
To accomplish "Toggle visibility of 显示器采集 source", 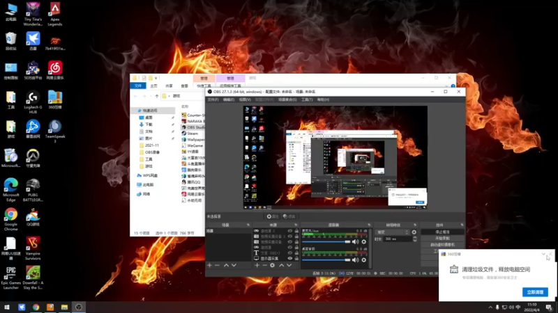I will (x=290, y=258).
